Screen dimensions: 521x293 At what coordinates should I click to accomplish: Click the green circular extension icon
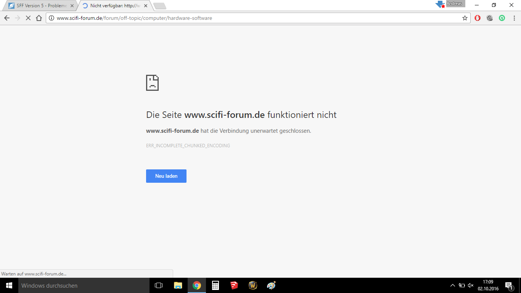[502, 18]
